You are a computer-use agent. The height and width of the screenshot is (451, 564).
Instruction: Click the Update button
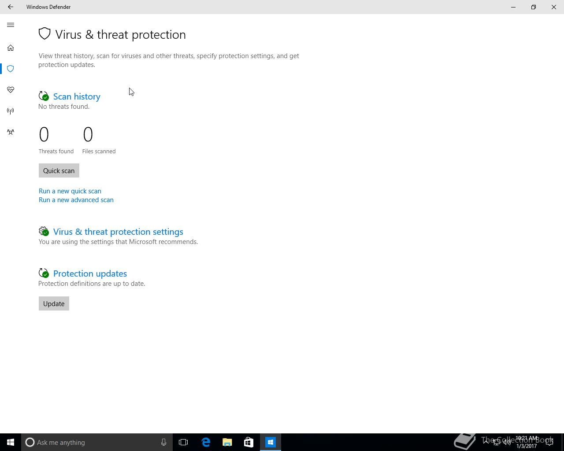(x=54, y=304)
